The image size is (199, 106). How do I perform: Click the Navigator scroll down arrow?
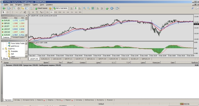point(26,56)
